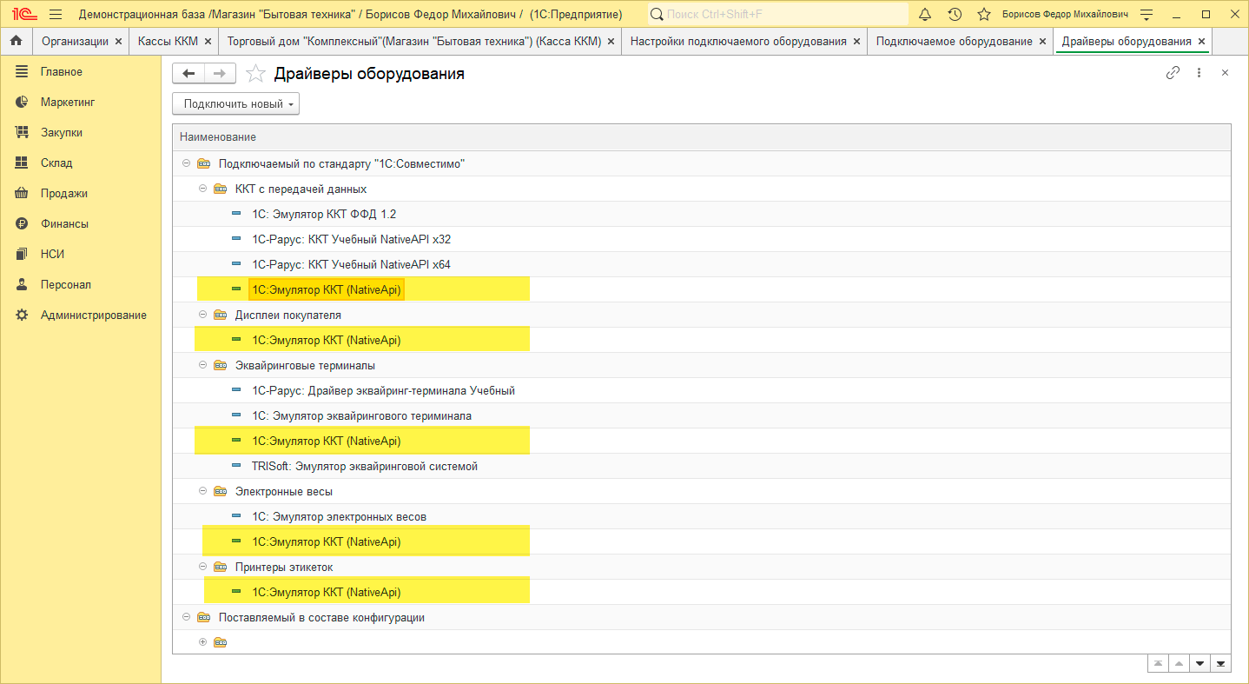Open favorites star in title bar

[983, 15]
